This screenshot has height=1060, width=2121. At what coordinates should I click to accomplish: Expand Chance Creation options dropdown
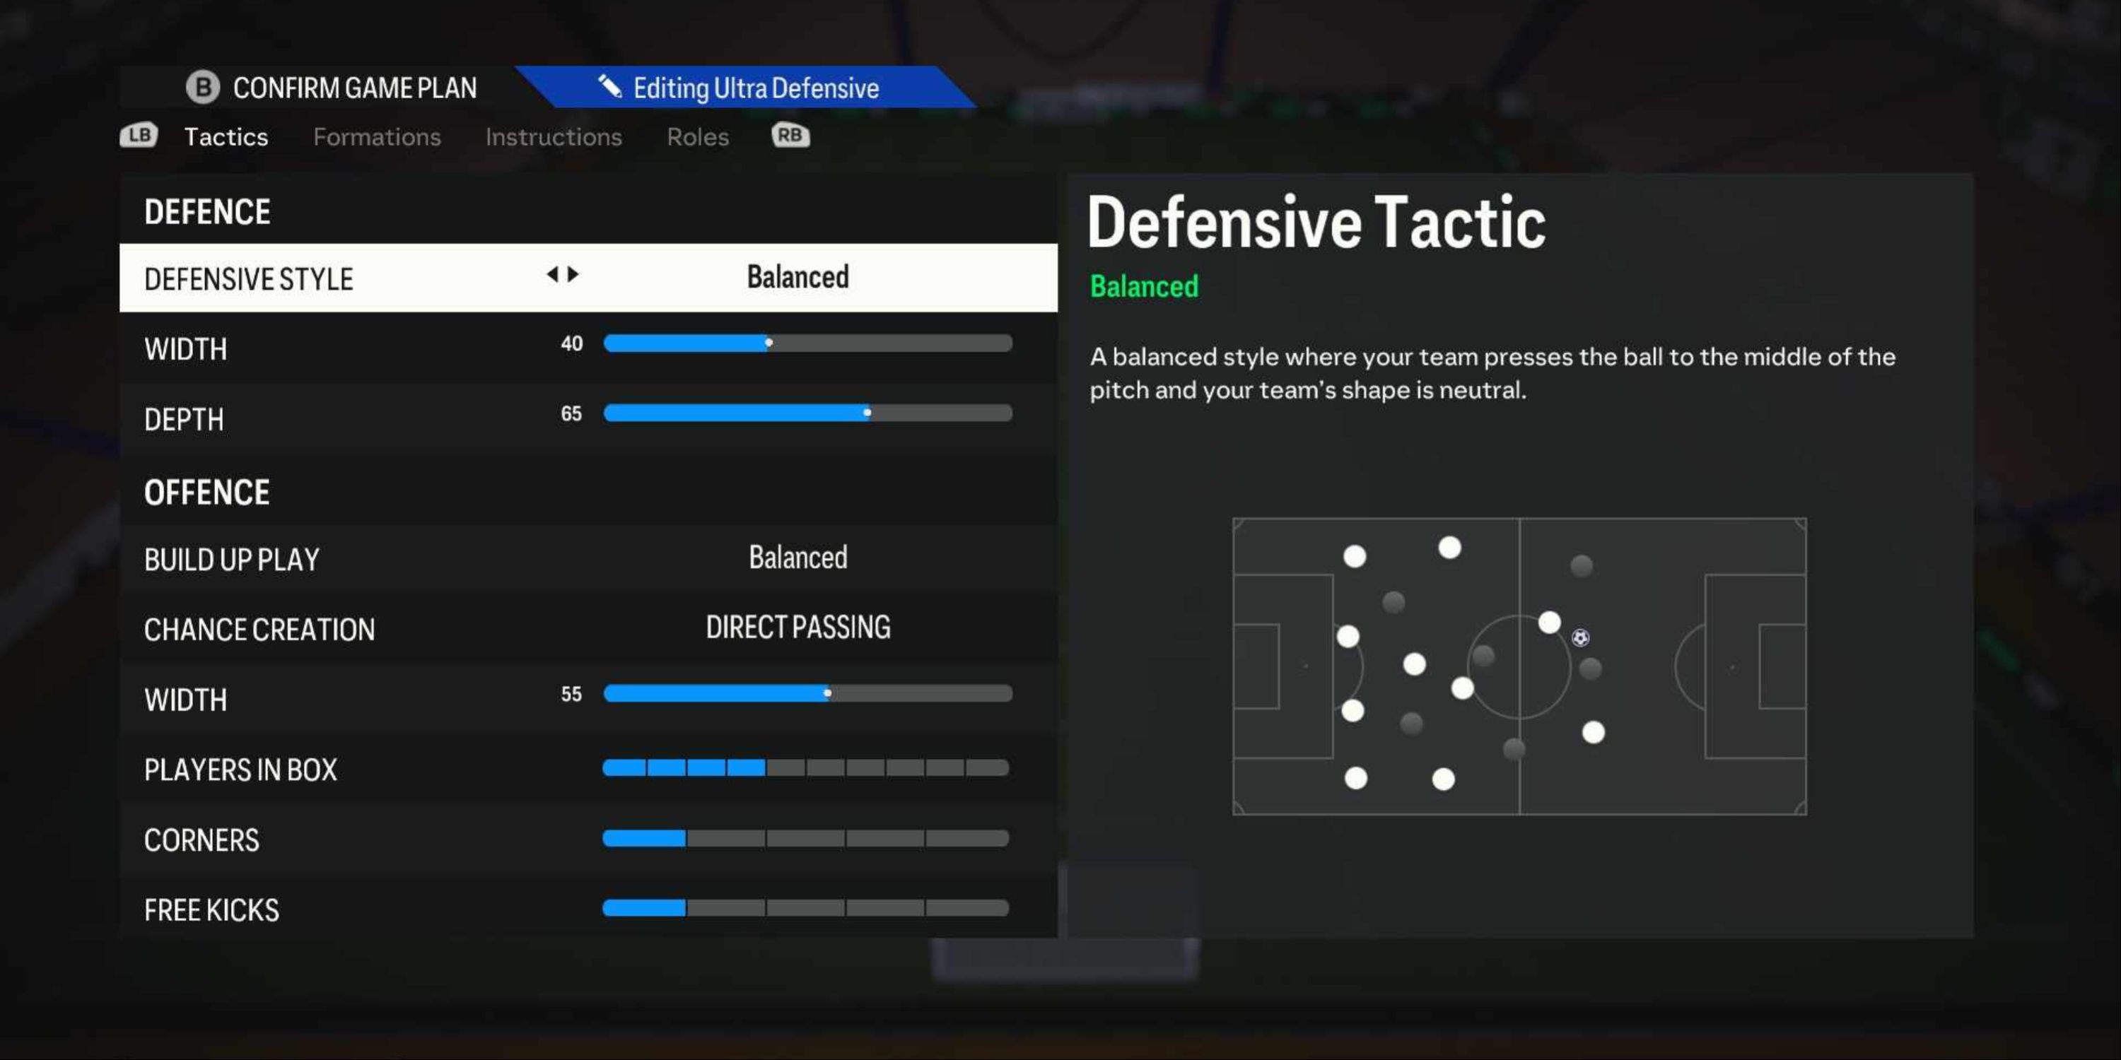[x=798, y=628]
